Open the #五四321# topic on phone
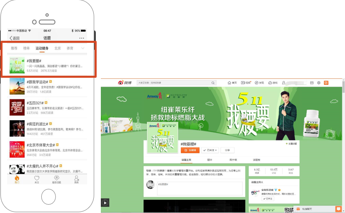Image resolution: width=345 pixels, height=213 pixels. [x=35, y=103]
